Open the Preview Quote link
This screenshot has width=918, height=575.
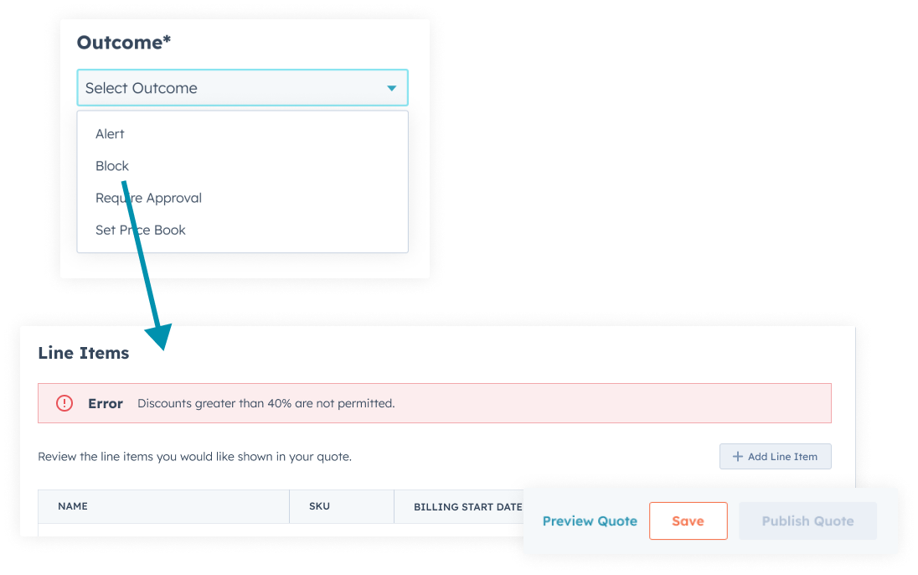click(x=590, y=521)
